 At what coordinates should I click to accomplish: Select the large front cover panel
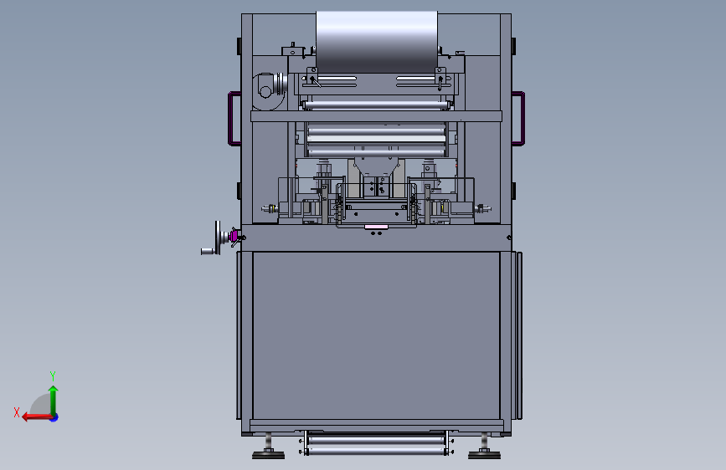point(376,335)
